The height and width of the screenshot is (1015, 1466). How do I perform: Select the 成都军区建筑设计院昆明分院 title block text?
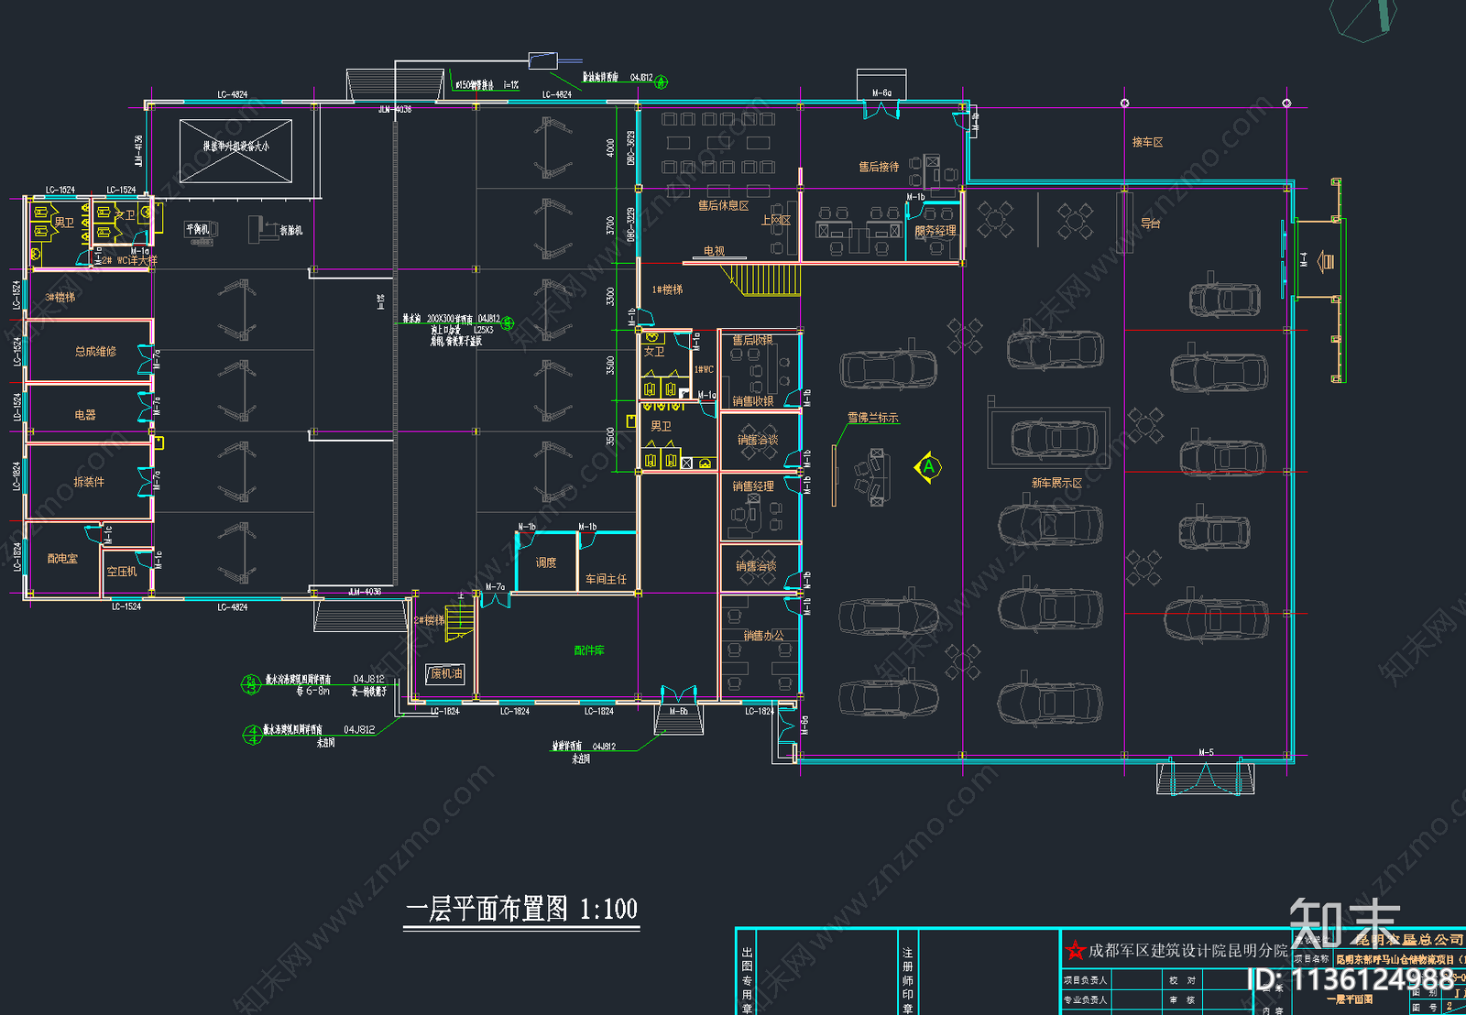1188,950
